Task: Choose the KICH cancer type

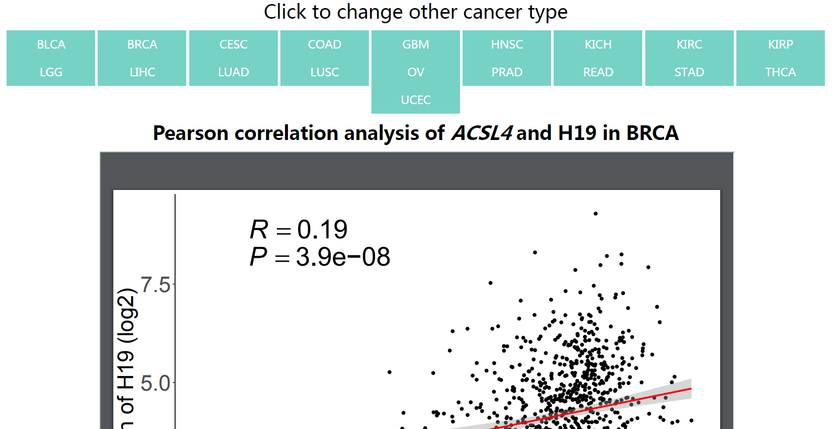Action: click(598, 44)
